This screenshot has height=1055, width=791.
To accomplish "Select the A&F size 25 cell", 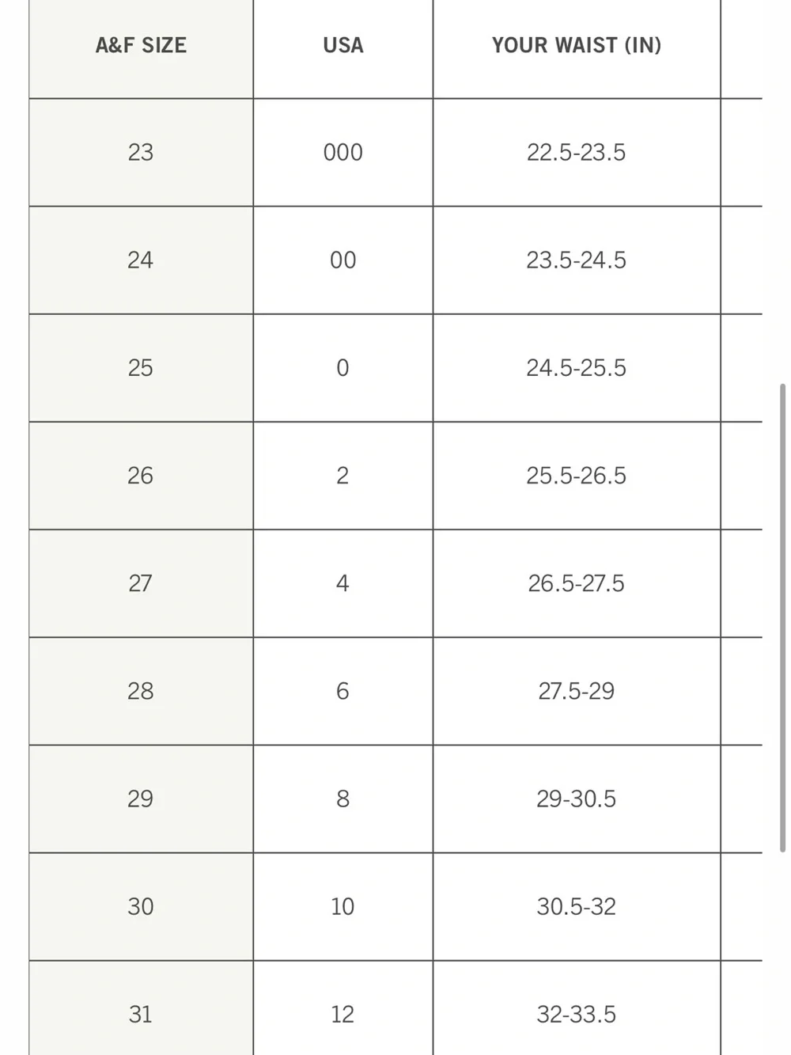I will [x=141, y=367].
